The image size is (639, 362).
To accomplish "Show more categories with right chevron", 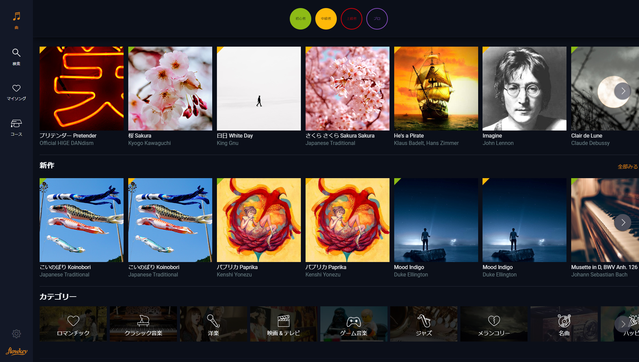I will 623,324.
